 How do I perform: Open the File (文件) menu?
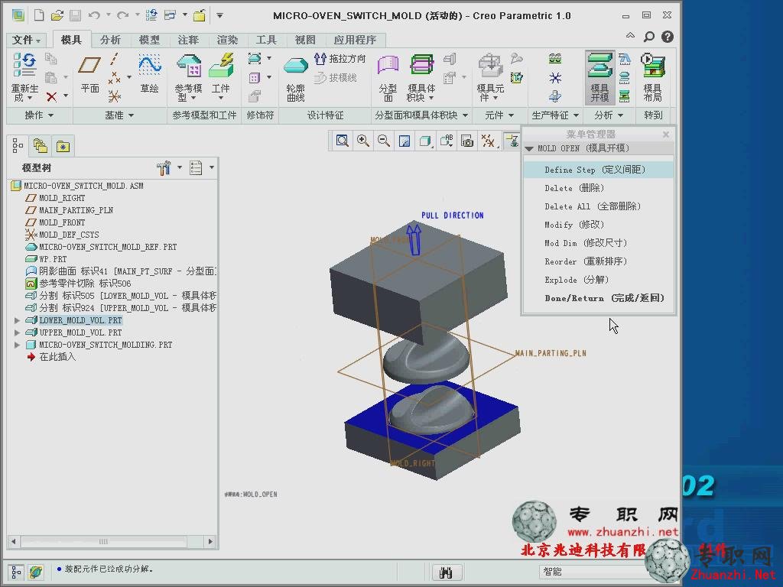26,40
